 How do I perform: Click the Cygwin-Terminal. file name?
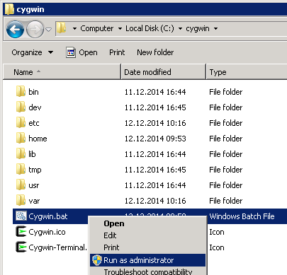point(58,247)
